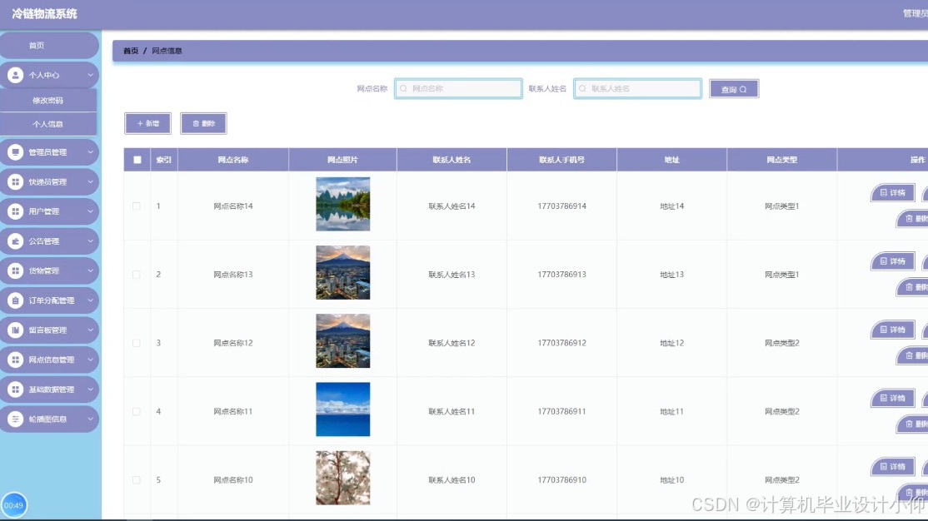Screen dimensions: 928x521
Task: Focus the 联系人姓名 search input
Action: (638, 89)
